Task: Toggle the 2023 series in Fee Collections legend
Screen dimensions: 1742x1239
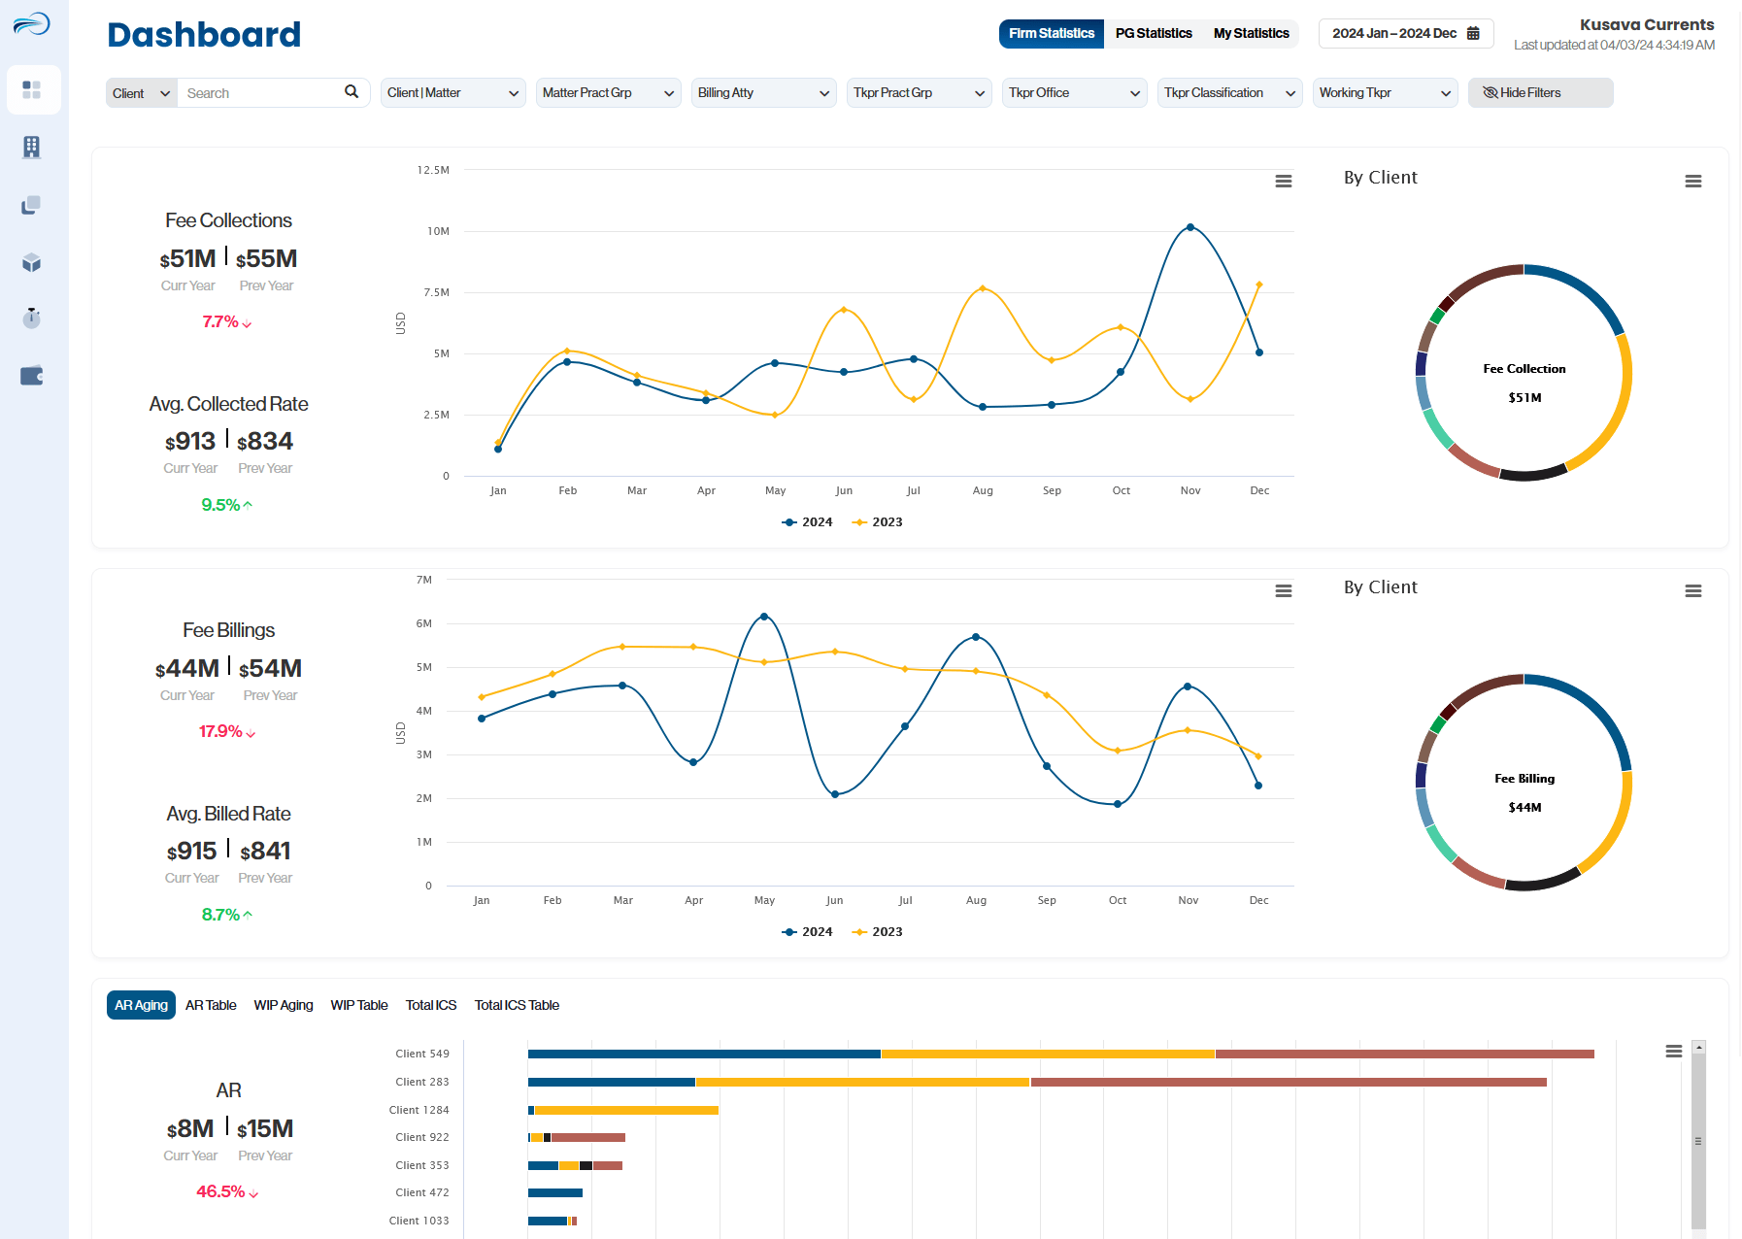Action: click(x=878, y=522)
